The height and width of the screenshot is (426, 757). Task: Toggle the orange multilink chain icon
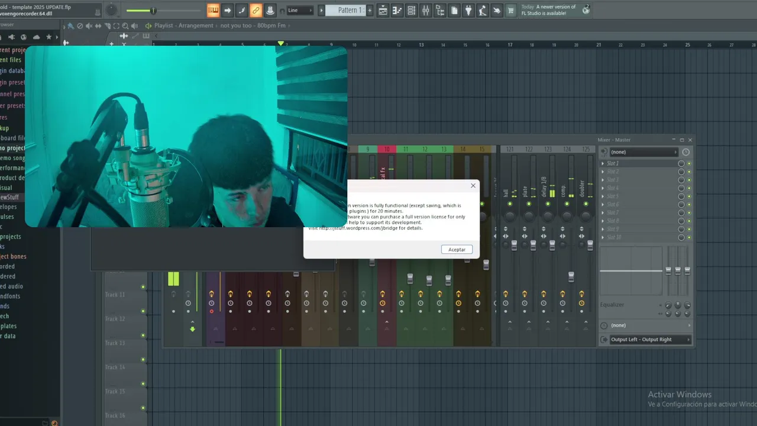pyautogui.click(x=255, y=10)
